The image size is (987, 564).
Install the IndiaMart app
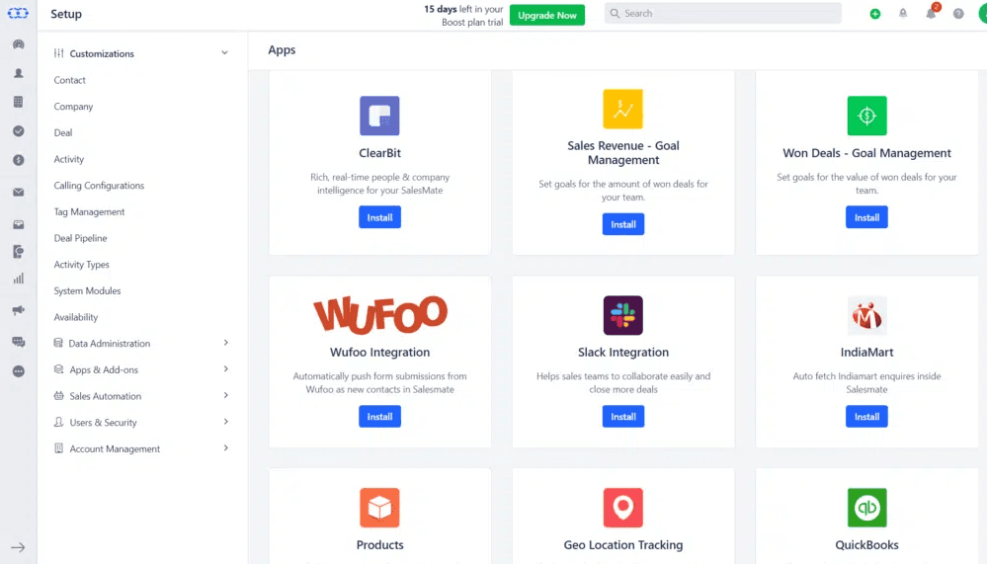[866, 416]
